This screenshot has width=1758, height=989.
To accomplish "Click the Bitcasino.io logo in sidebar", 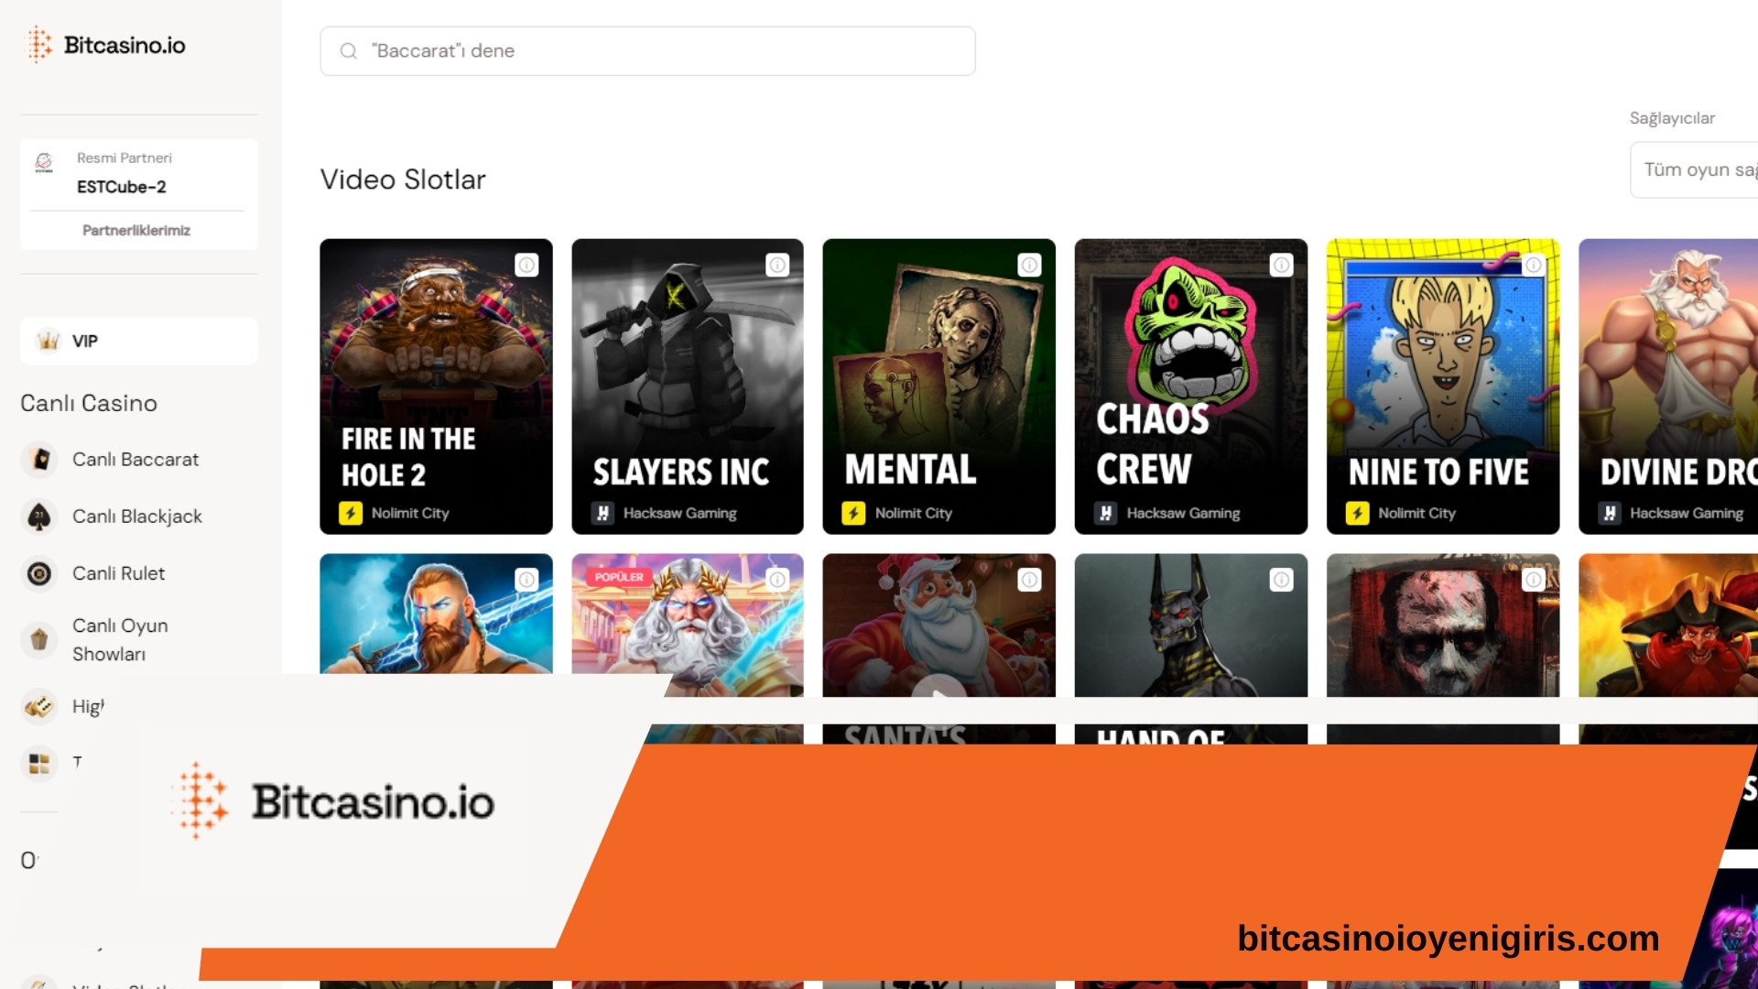I will coord(104,45).
